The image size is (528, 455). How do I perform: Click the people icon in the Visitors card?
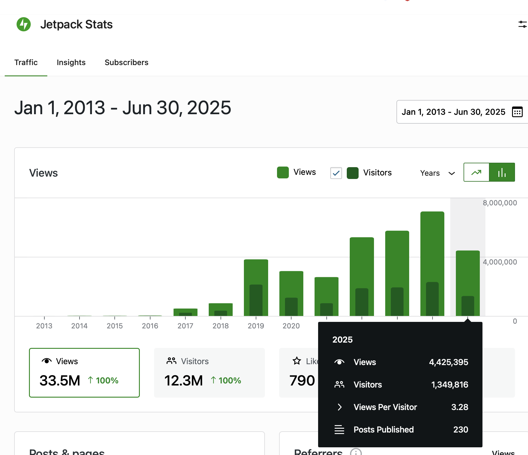coord(171,361)
